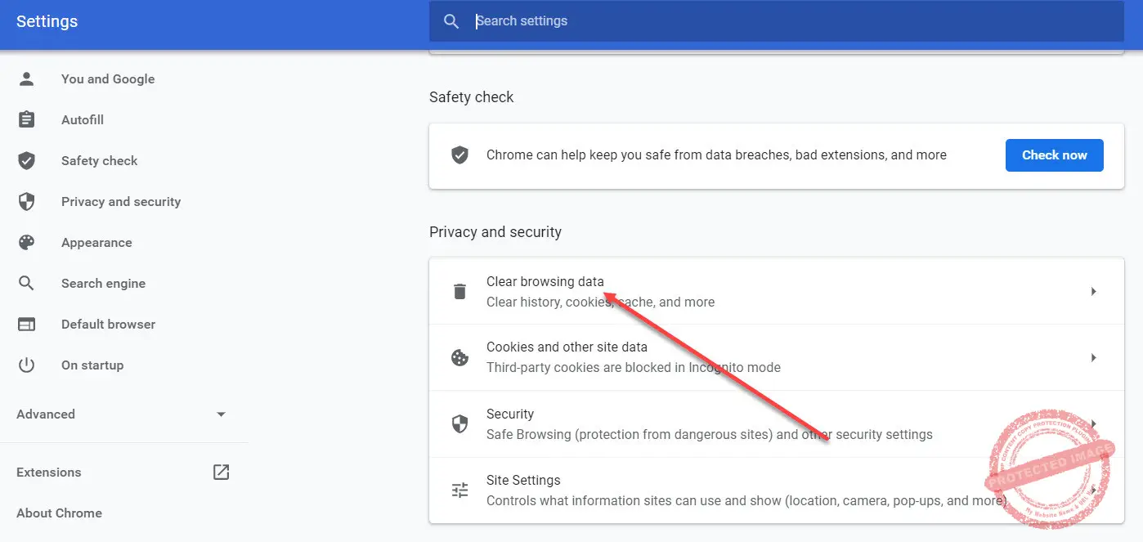Click the On startup power icon
Viewport: 1143px width, 542px height.
click(x=27, y=365)
